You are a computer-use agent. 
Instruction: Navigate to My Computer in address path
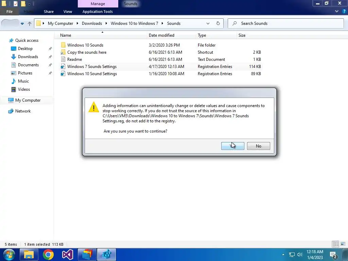tap(60, 23)
